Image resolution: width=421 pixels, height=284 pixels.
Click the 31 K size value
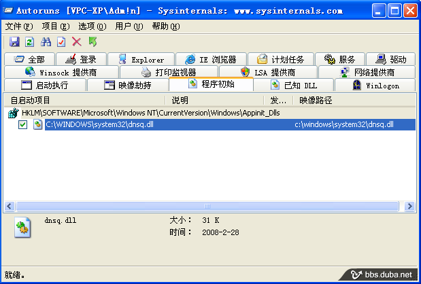point(211,220)
